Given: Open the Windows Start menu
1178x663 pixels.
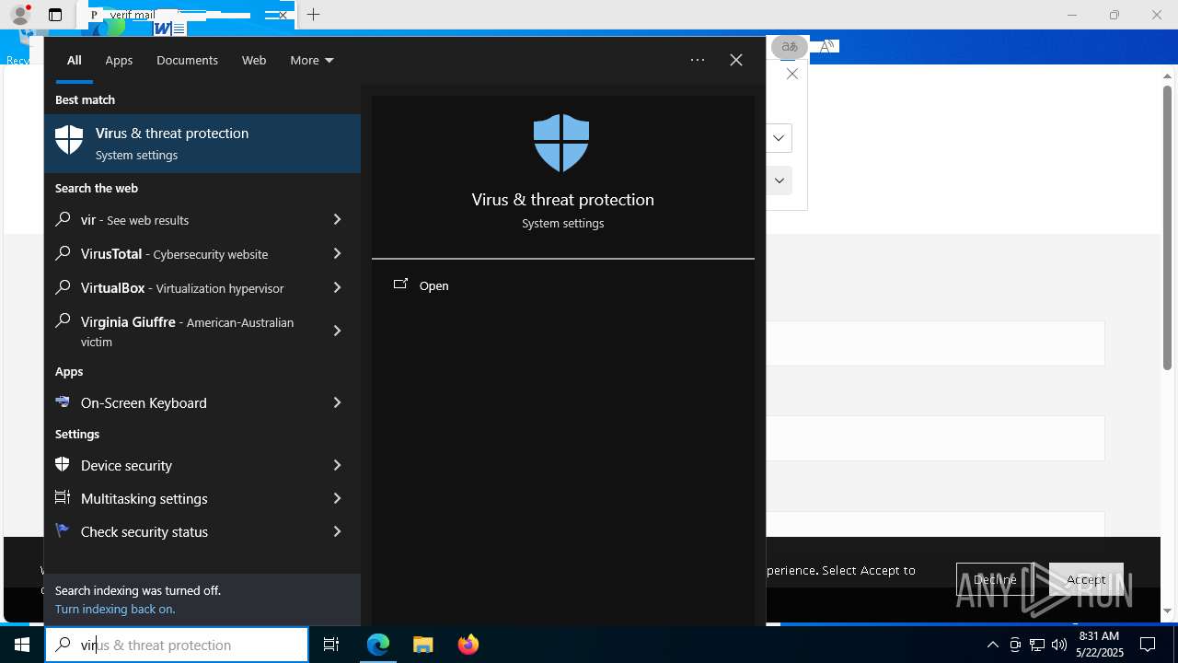Looking at the screenshot, I should point(22,645).
